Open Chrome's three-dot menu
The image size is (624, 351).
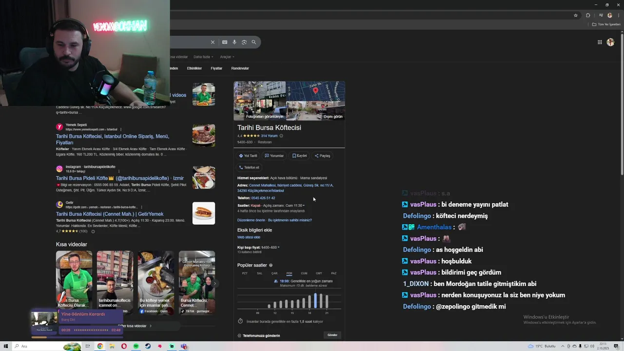[x=618, y=15]
